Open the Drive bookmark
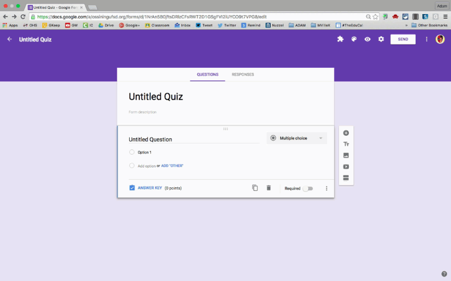This screenshot has width=451, height=281. pos(106,25)
